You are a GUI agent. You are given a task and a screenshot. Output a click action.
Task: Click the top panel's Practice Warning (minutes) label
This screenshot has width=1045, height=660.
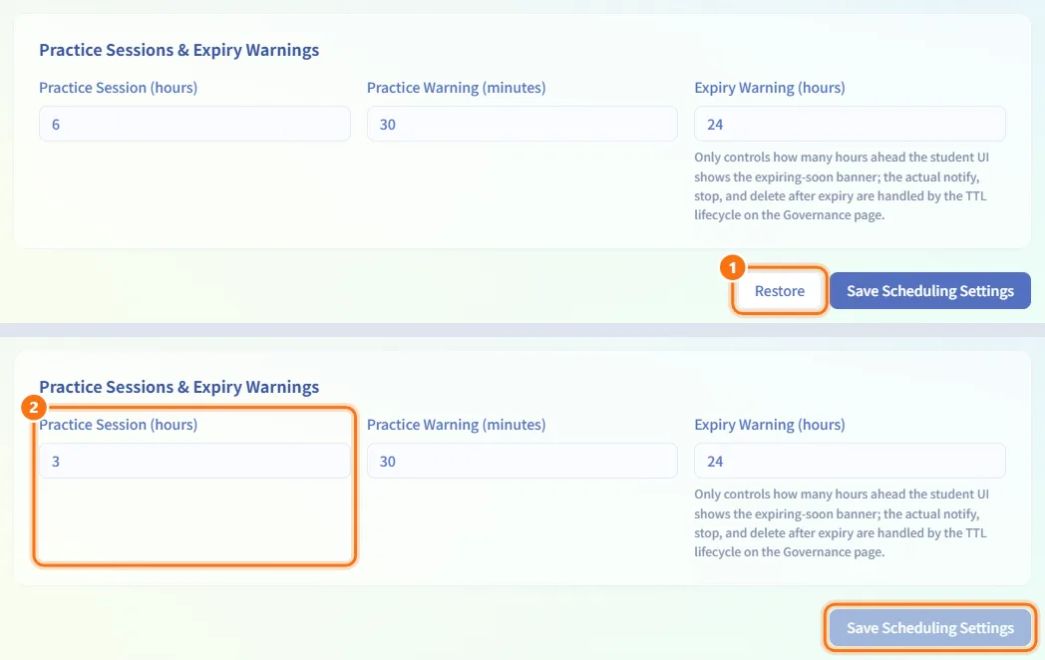[456, 88]
